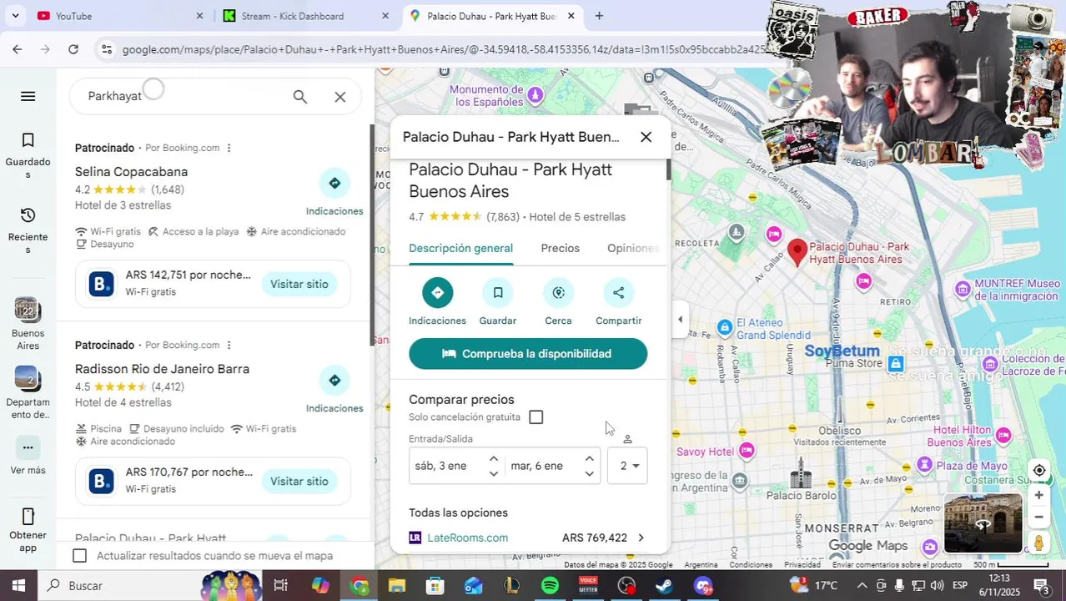Open ad options for Radisson listing
This screenshot has width=1066, height=601.
pos(229,346)
